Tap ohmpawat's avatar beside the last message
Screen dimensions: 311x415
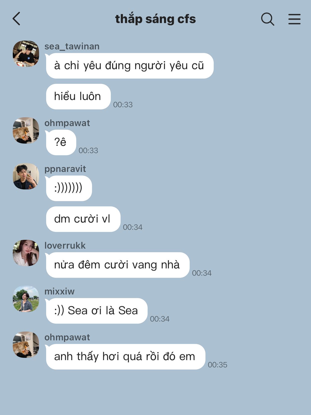pos(26,345)
